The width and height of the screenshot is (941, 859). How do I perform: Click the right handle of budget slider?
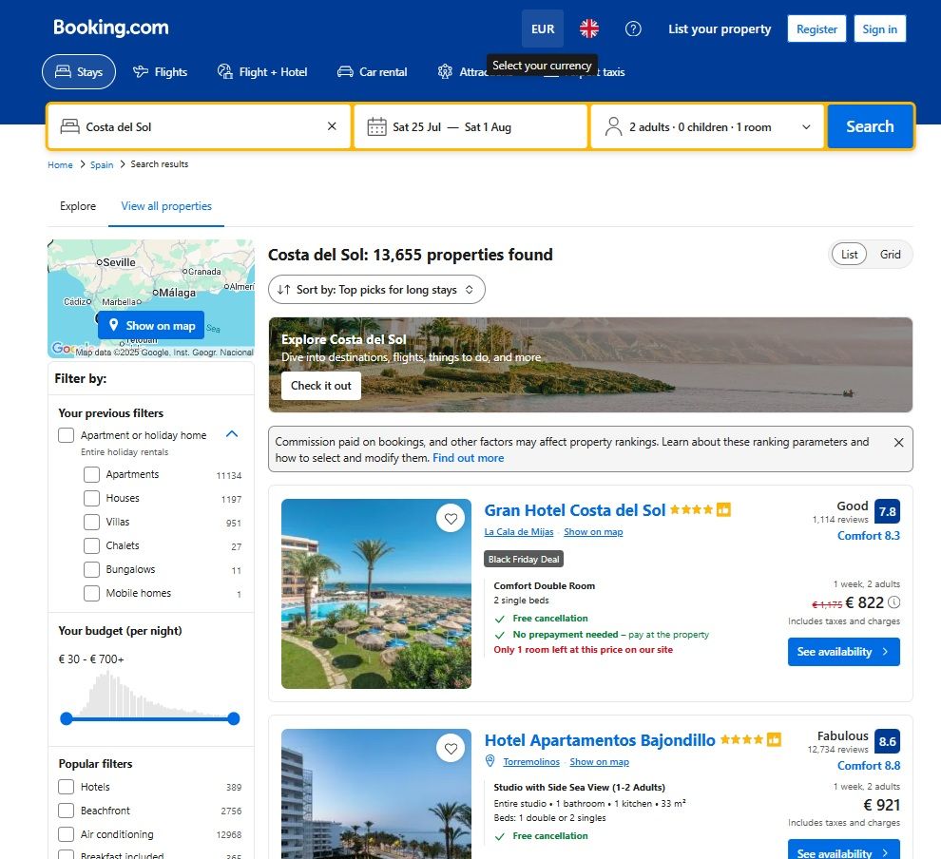pos(234,718)
